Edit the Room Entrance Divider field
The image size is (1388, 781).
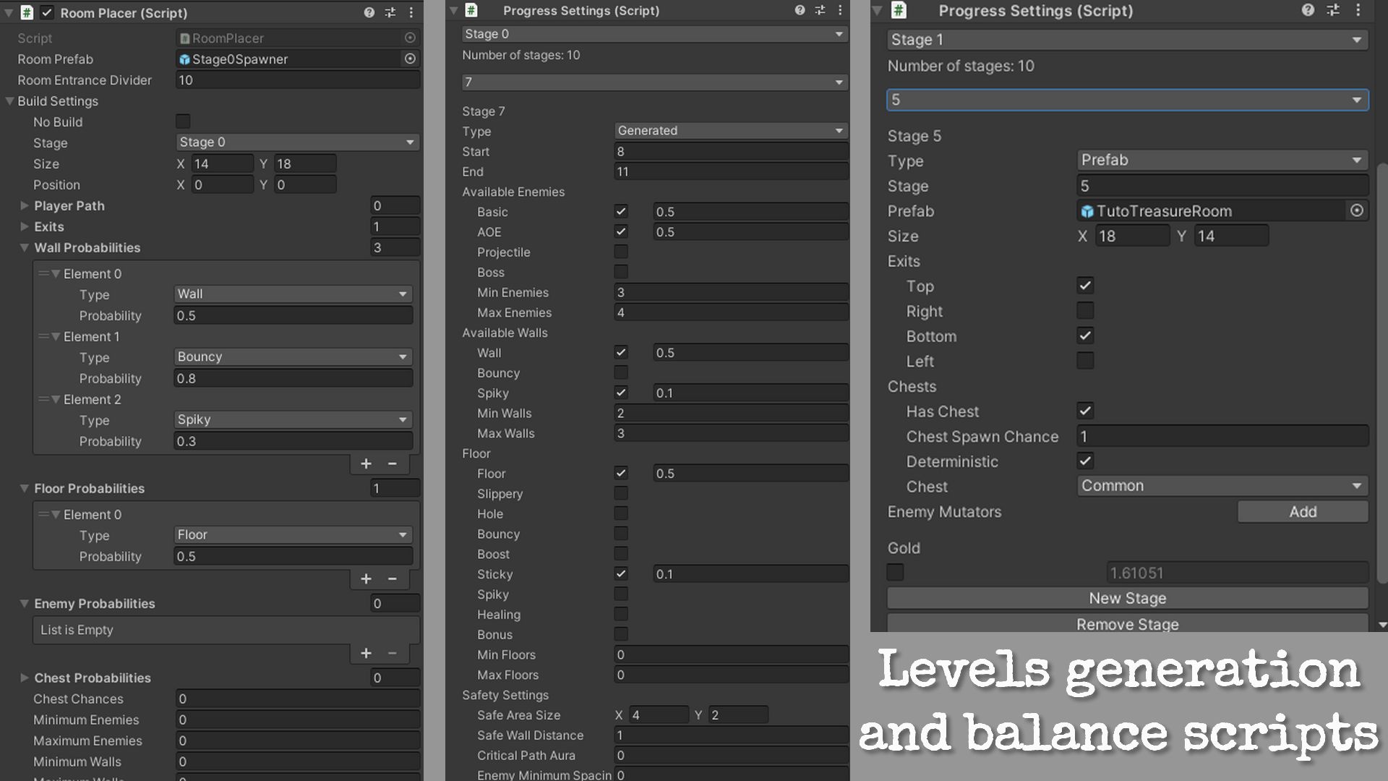click(297, 80)
